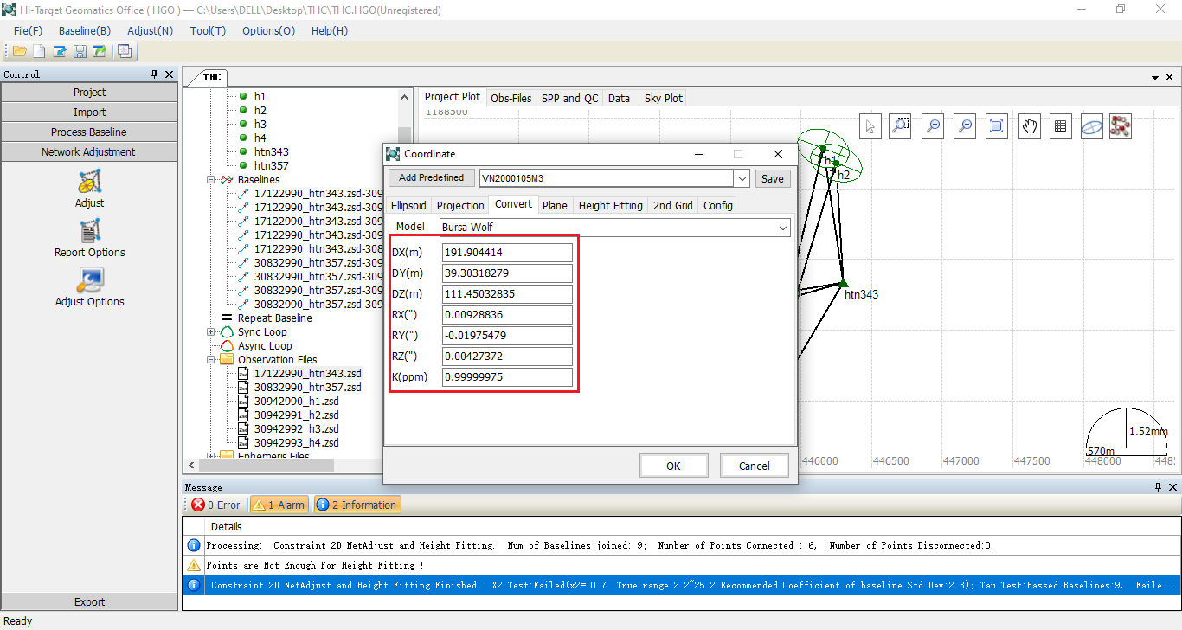Open the Bursa-Wolf model dropdown
1182x630 pixels.
coord(782,228)
